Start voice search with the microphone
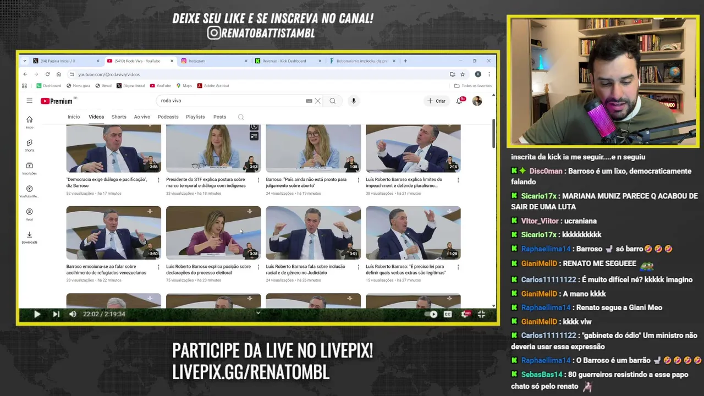The height and width of the screenshot is (396, 704). (354, 101)
